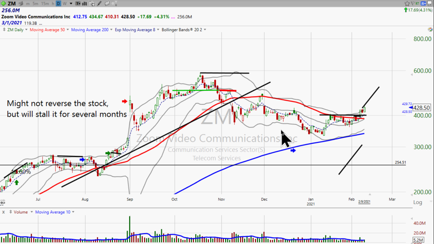Click the 428.50 current price label
The width and height of the screenshot is (434, 244).
coord(421,108)
